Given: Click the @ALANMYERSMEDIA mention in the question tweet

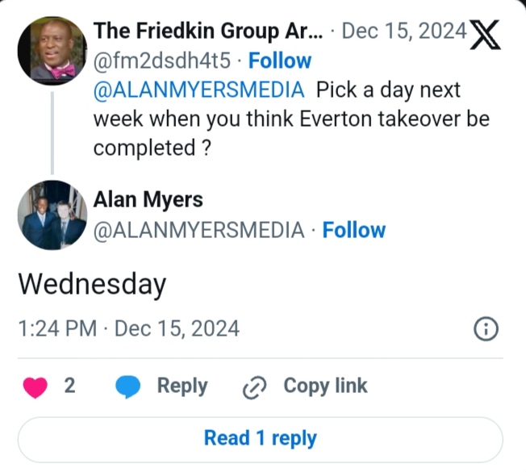Looking at the screenshot, I should point(199,91).
